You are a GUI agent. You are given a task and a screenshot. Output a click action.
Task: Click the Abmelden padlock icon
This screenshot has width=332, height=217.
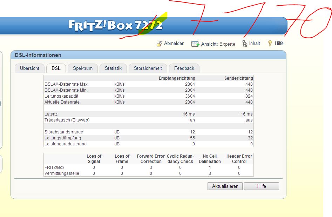[x=159, y=44]
